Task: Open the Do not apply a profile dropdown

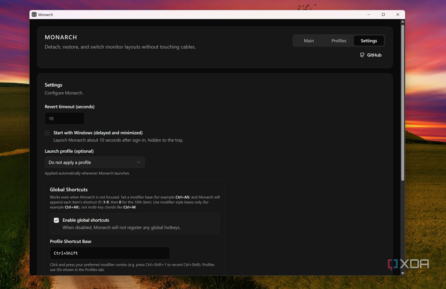Action: (94, 162)
